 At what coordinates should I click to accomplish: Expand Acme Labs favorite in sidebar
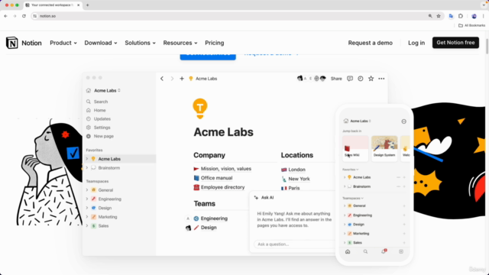[87, 159]
